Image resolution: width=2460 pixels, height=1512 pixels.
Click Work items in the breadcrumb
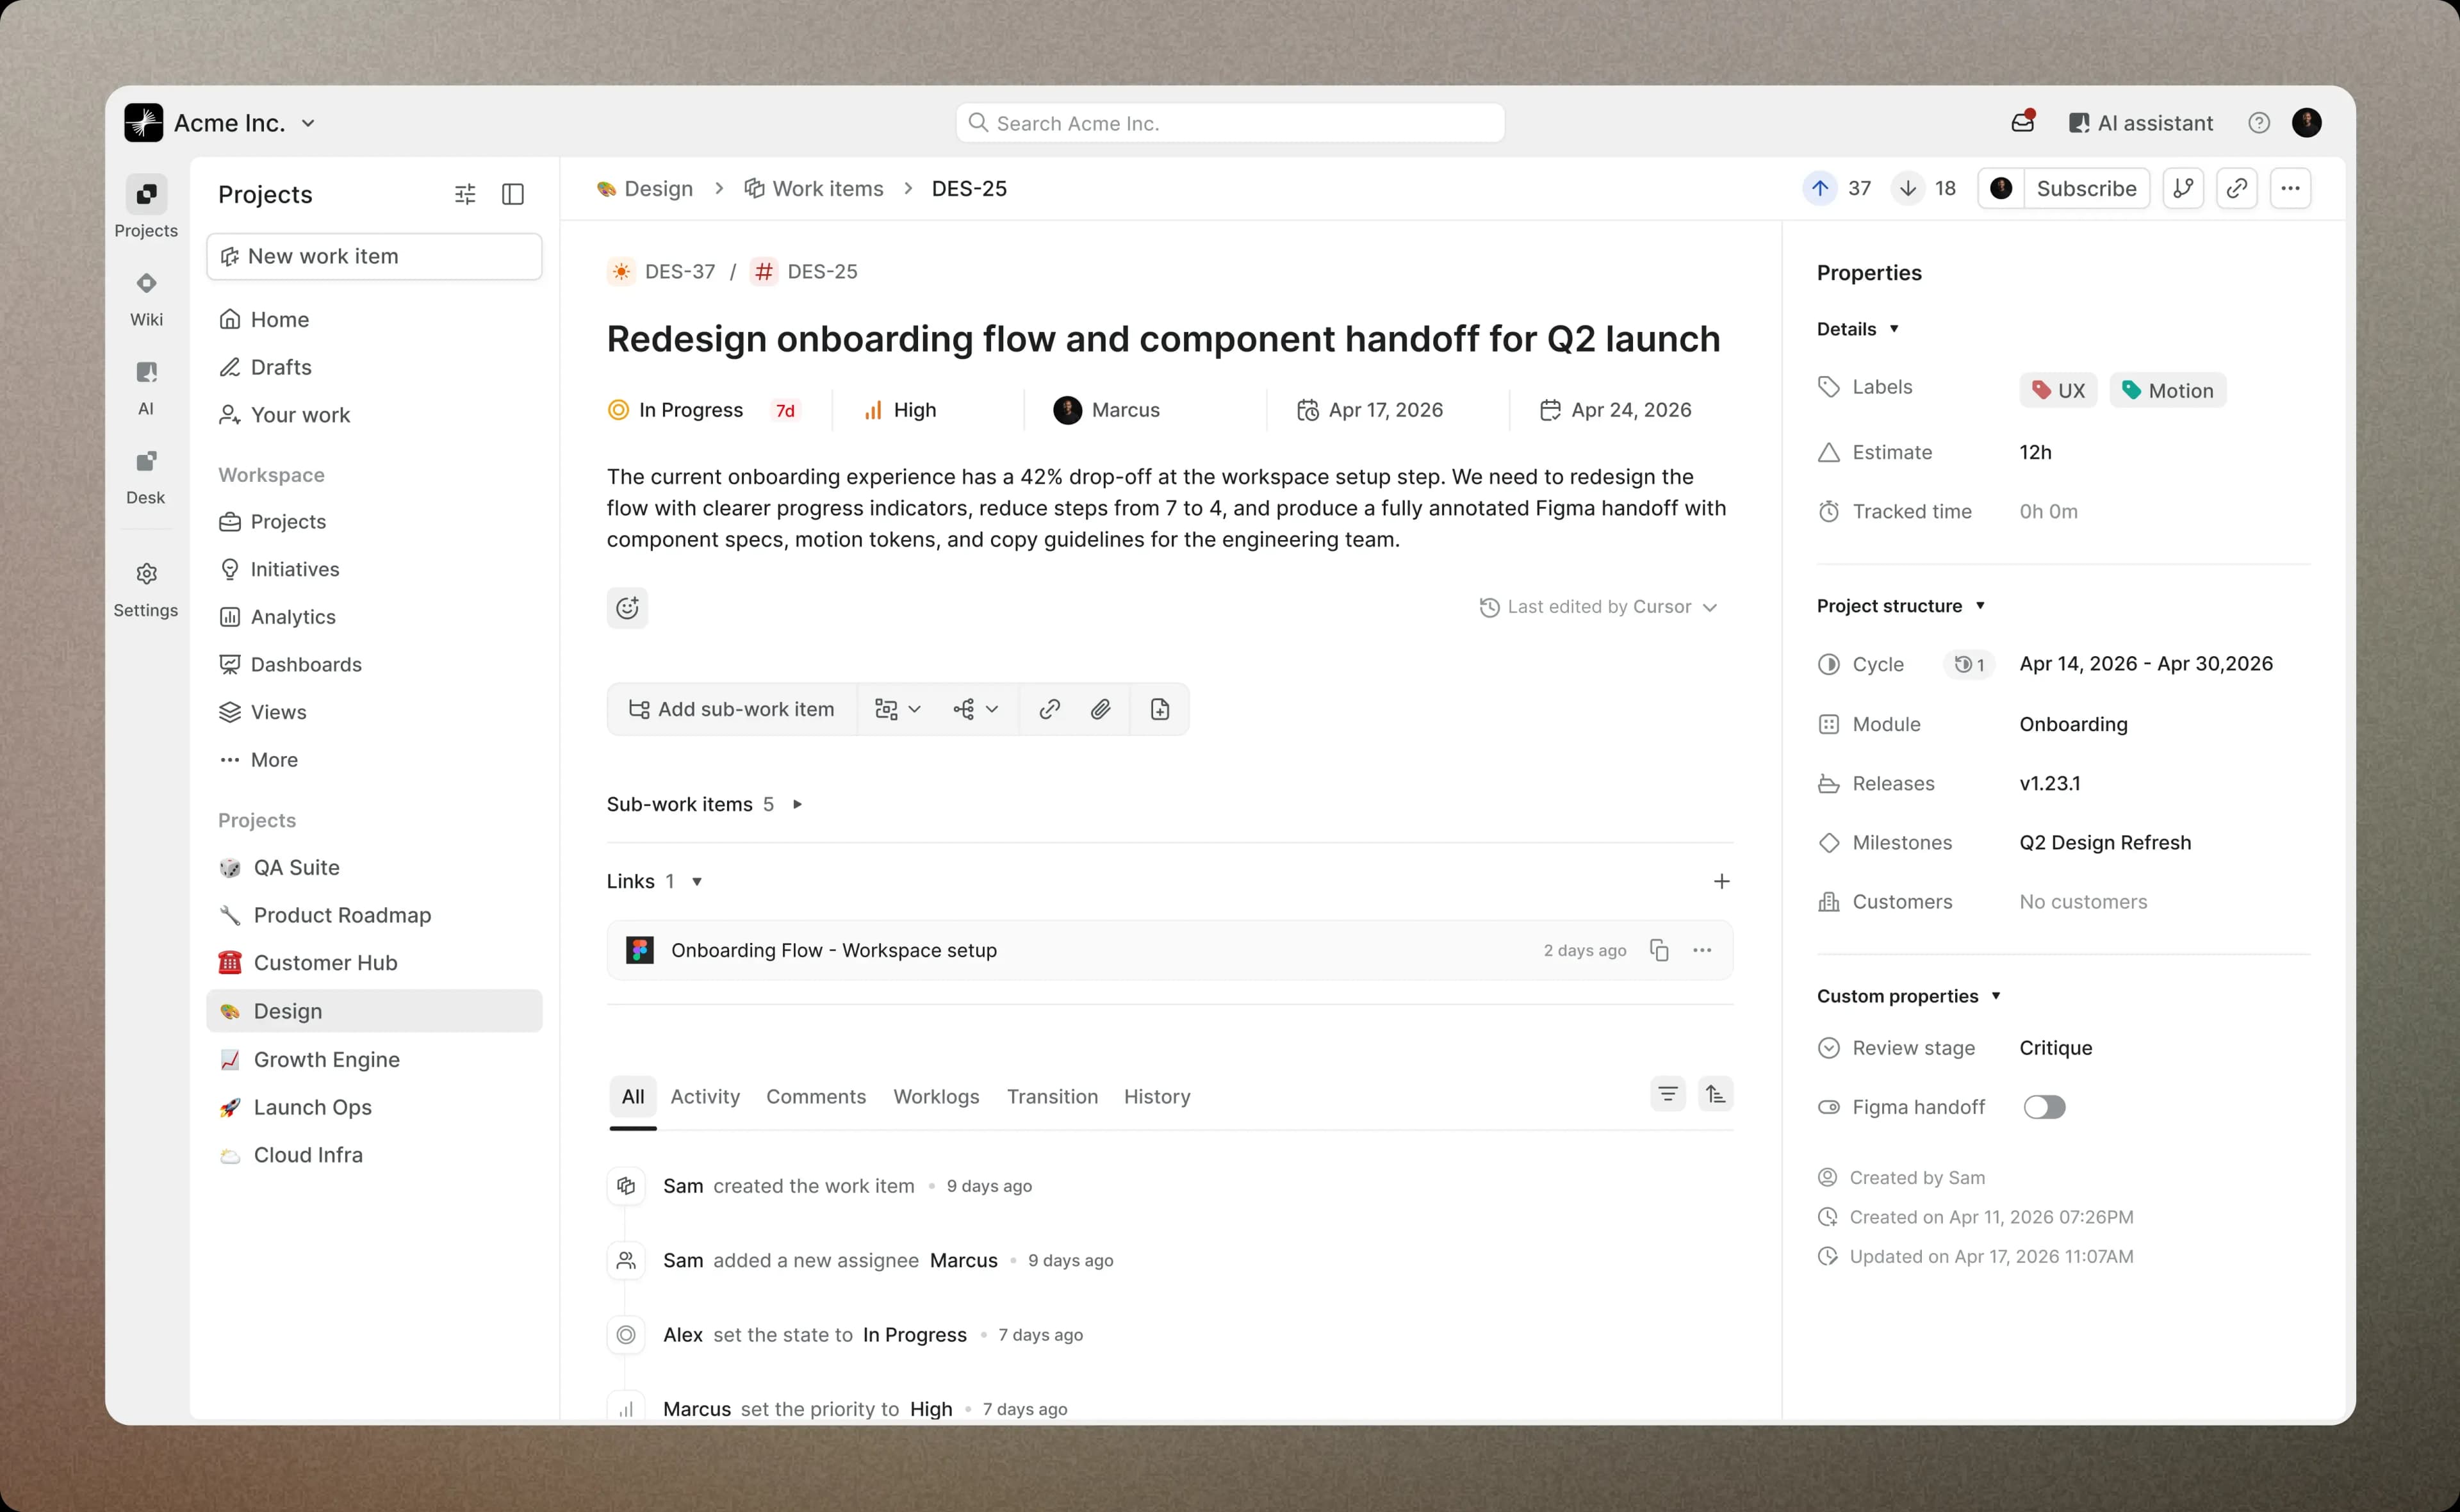point(814,188)
